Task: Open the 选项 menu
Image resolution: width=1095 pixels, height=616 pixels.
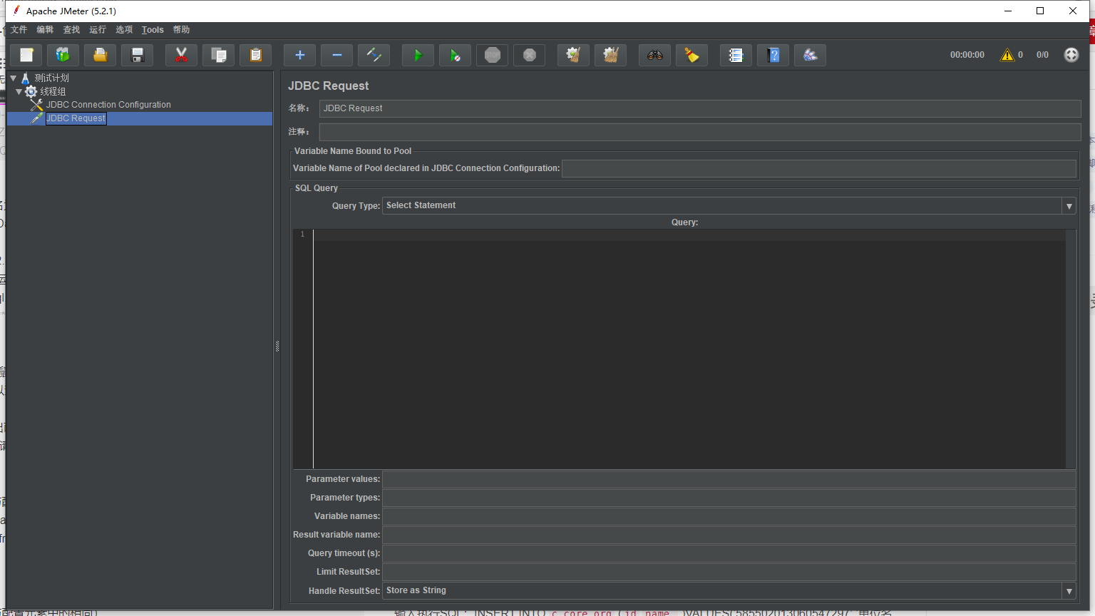Action: pyautogui.click(x=124, y=29)
